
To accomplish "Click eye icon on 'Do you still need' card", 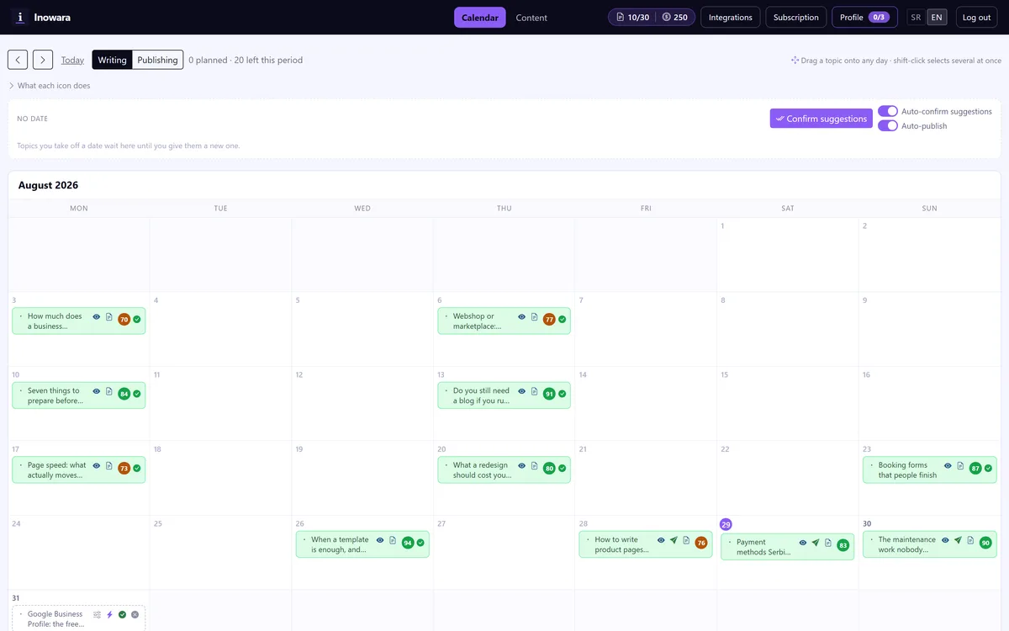I will coord(521,391).
